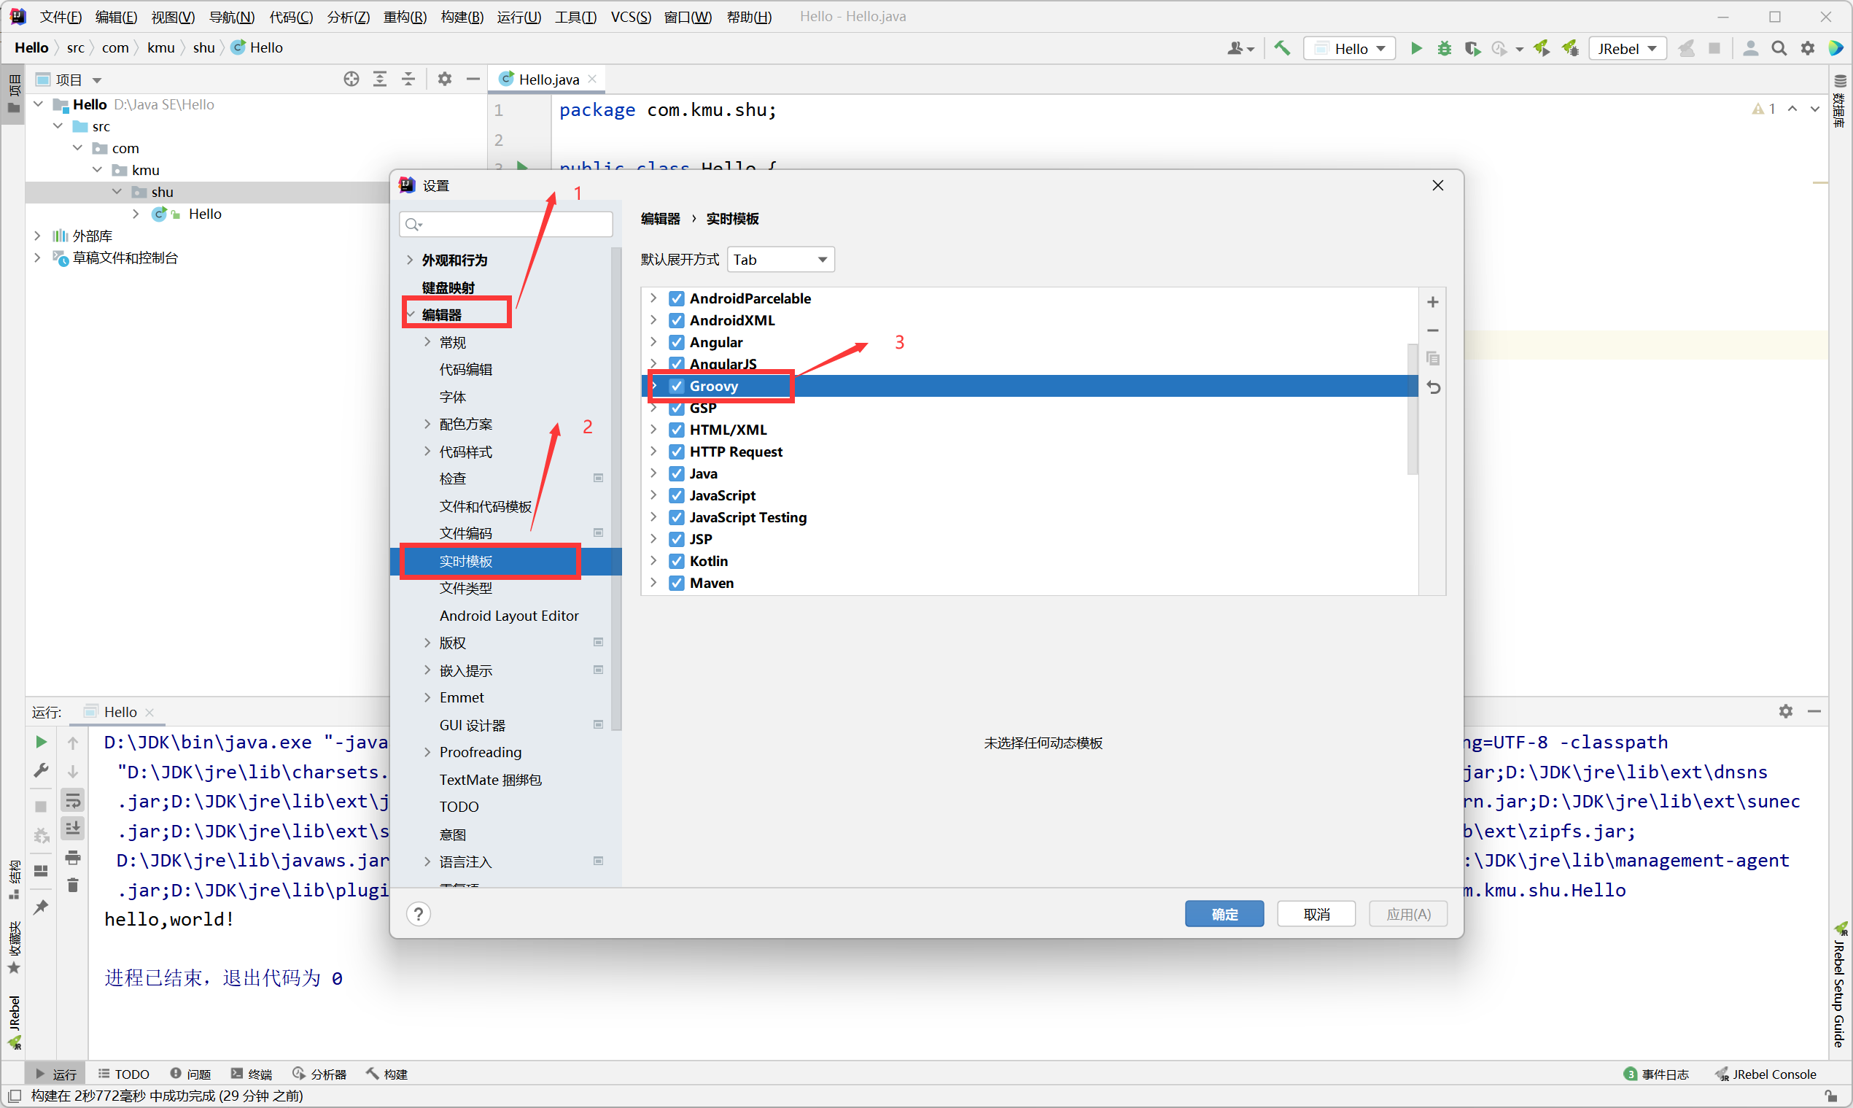Confirm settings with the 确定 button
This screenshot has width=1853, height=1108.
(x=1224, y=913)
